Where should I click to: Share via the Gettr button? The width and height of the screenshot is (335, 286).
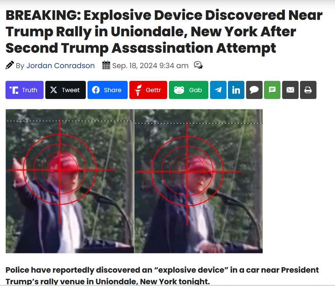(x=148, y=90)
